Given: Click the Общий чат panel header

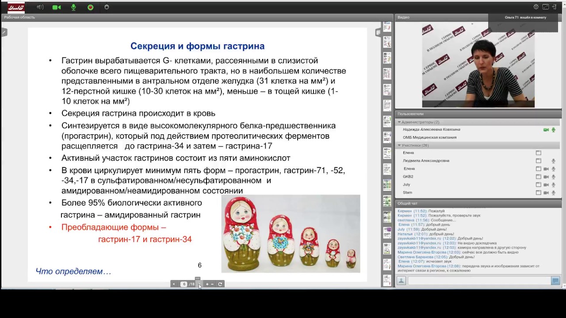Looking at the screenshot, I should [x=478, y=203].
